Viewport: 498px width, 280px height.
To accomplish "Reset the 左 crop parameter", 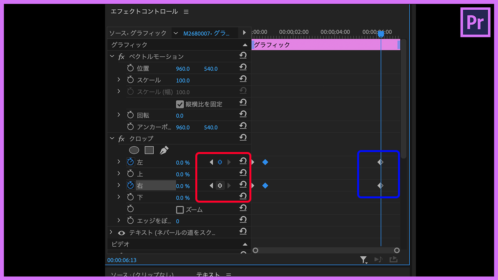I will point(243,161).
